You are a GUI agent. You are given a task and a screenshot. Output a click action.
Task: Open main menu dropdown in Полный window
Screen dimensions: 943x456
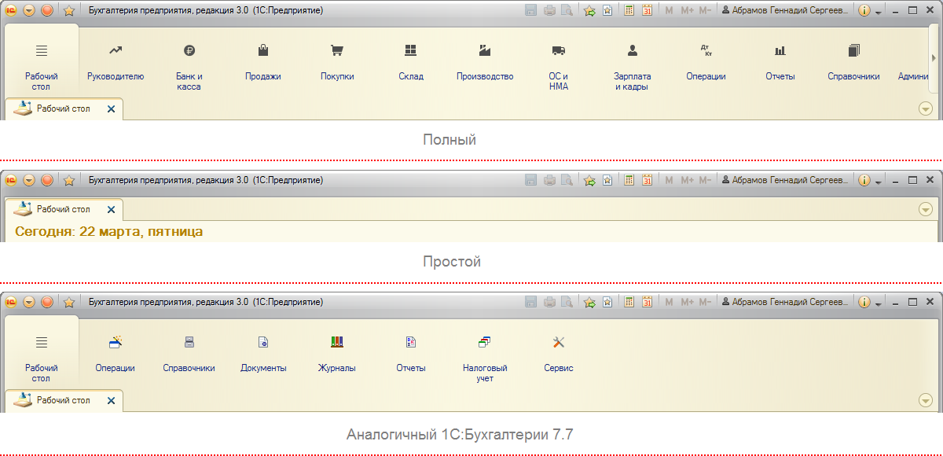(29, 11)
